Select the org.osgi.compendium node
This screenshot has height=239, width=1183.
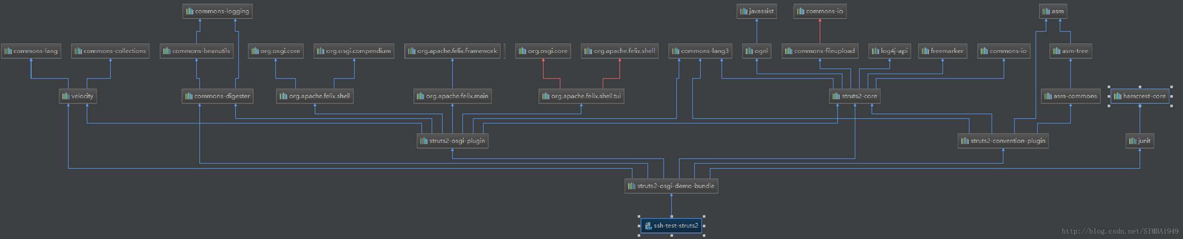(354, 51)
